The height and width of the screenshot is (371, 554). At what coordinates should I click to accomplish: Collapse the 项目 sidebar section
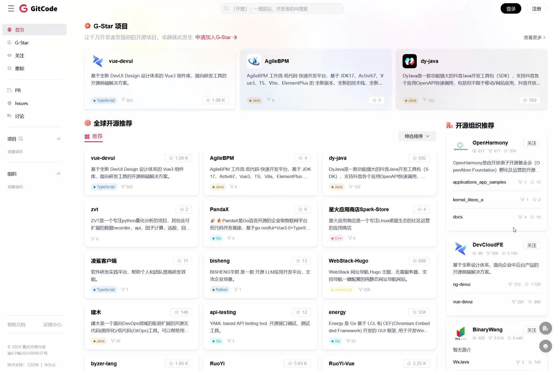tap(59, 139)
